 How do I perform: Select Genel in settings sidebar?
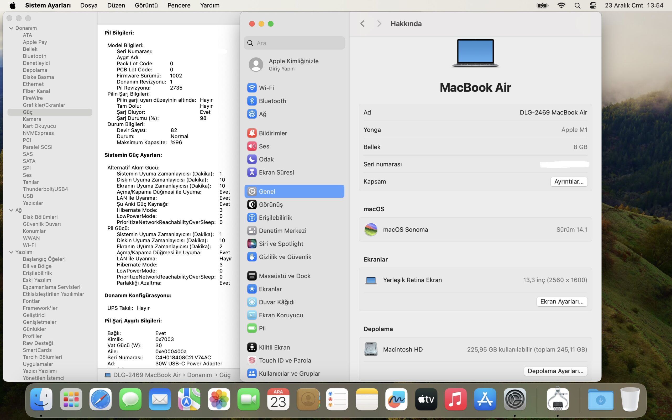click(x=294, y=191)
